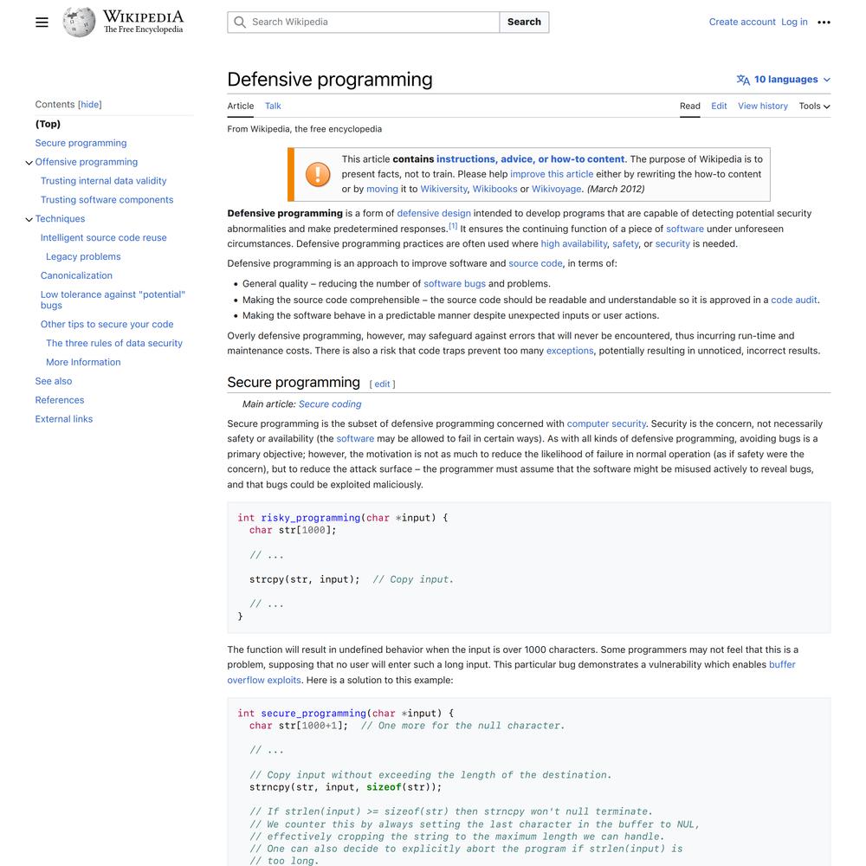Open the main menu hamburger icon
This screenshot has height=866, width=866.
42,23
